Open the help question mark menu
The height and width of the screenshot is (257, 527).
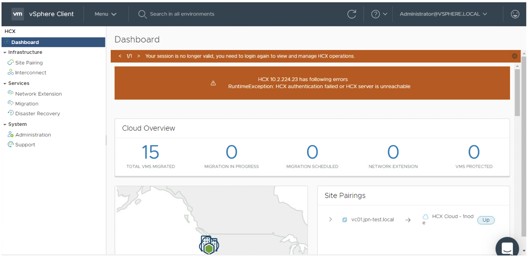pos(379,14)
